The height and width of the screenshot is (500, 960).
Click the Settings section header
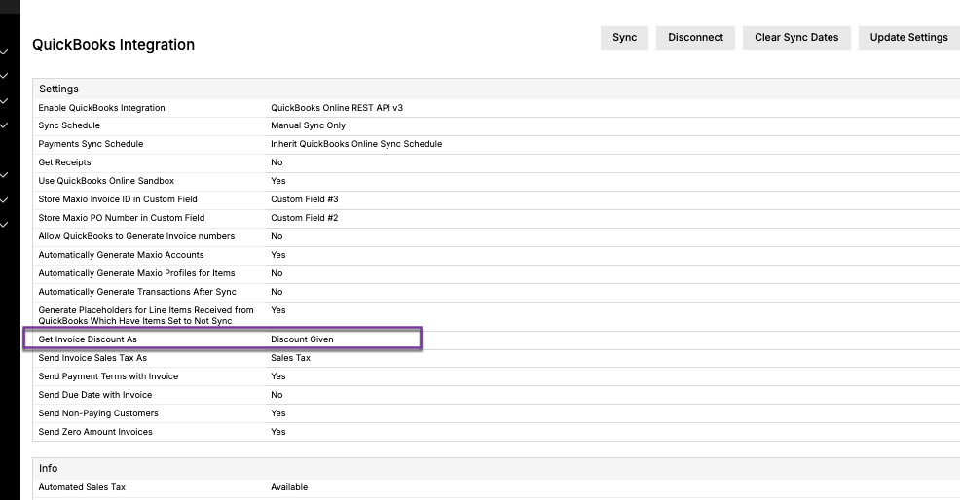[x=58, y=89]
